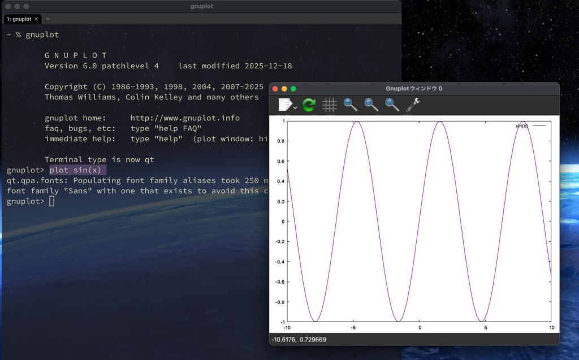Click the middle magnifier to restore previous zoom

[371, 105]
